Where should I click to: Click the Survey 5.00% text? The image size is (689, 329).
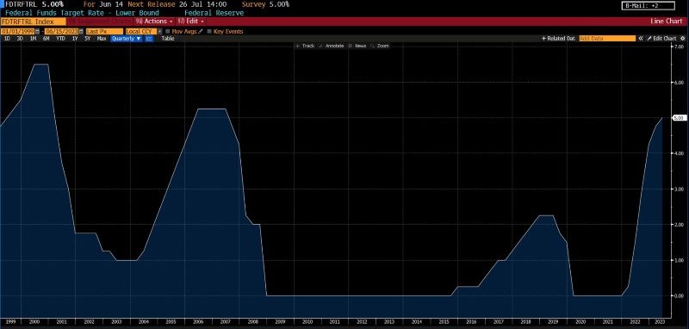(x=265, y=4)
